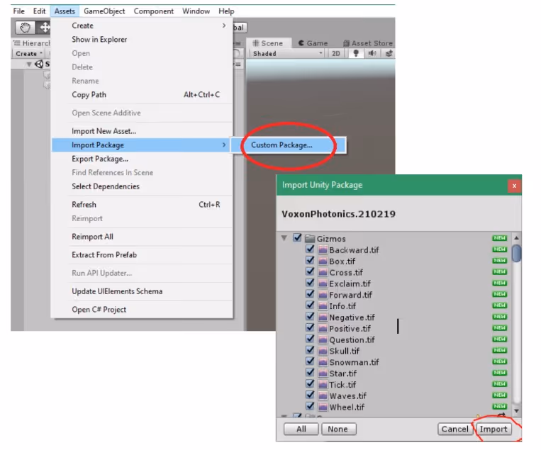Close the Import Unity Package dialog

(x=514, y=186)
